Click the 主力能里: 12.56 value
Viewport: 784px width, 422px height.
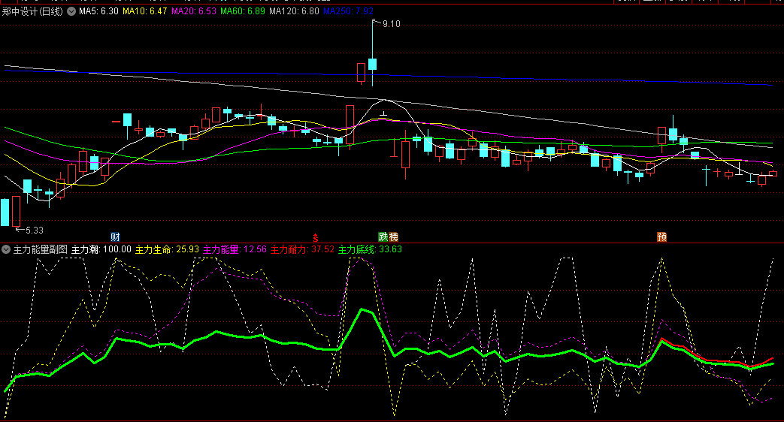pyautogui.click(x=235, y=249)
